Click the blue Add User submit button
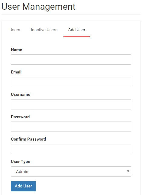Viewport: 142px width, 195px height. [x=23, y=186]
